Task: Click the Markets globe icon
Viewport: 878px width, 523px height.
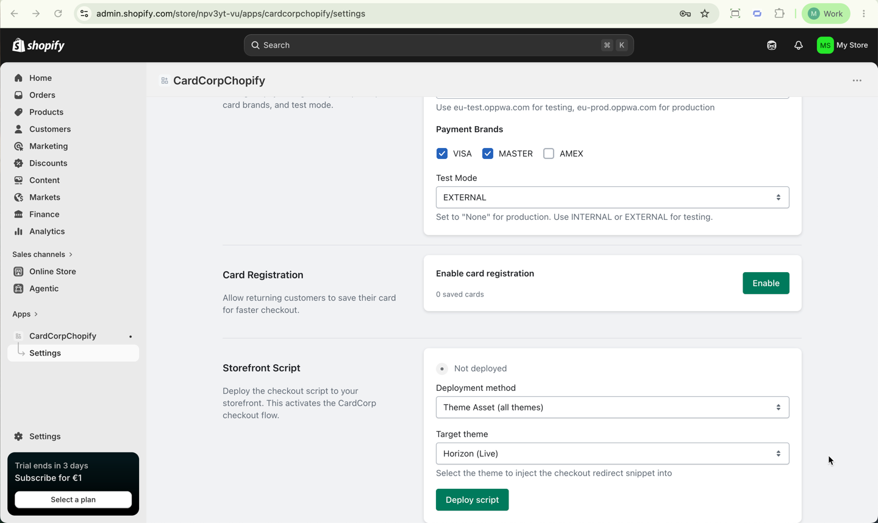Action: [x=18, y=197]
